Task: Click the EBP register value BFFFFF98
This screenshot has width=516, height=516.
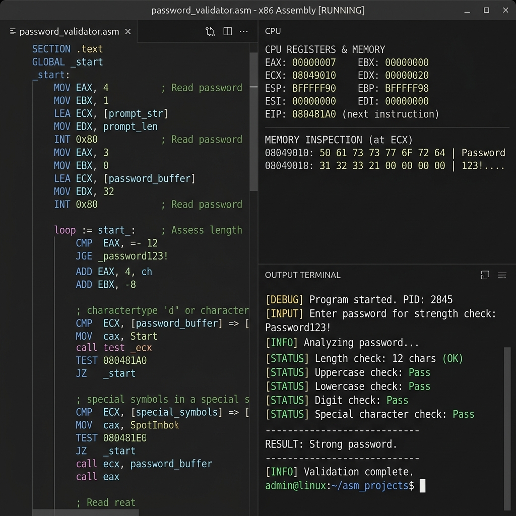Action: 407,88
